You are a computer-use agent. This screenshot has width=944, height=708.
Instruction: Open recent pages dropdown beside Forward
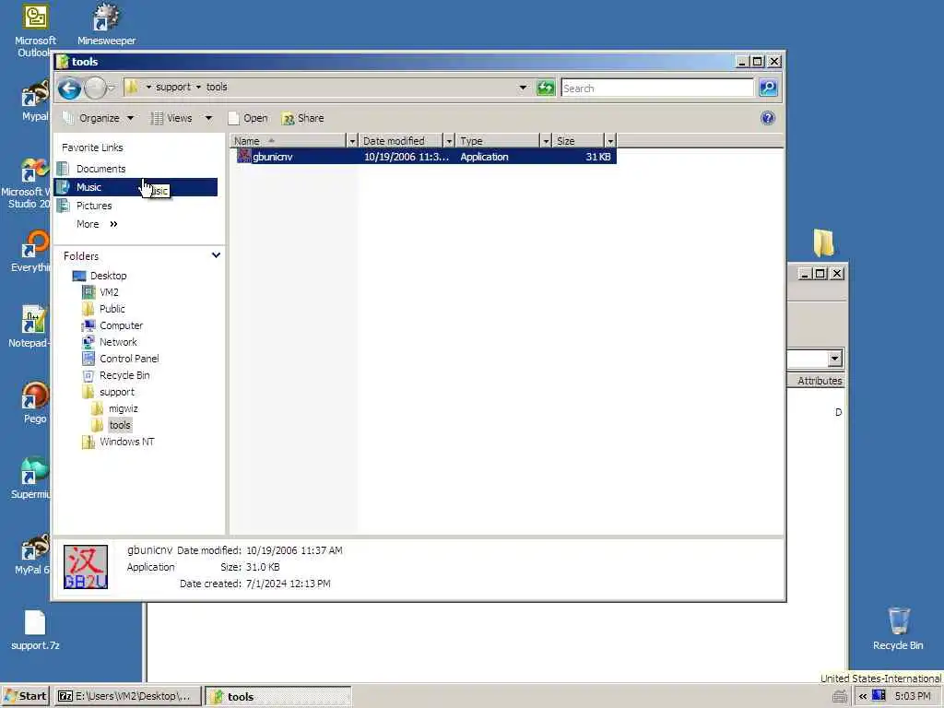112,88
